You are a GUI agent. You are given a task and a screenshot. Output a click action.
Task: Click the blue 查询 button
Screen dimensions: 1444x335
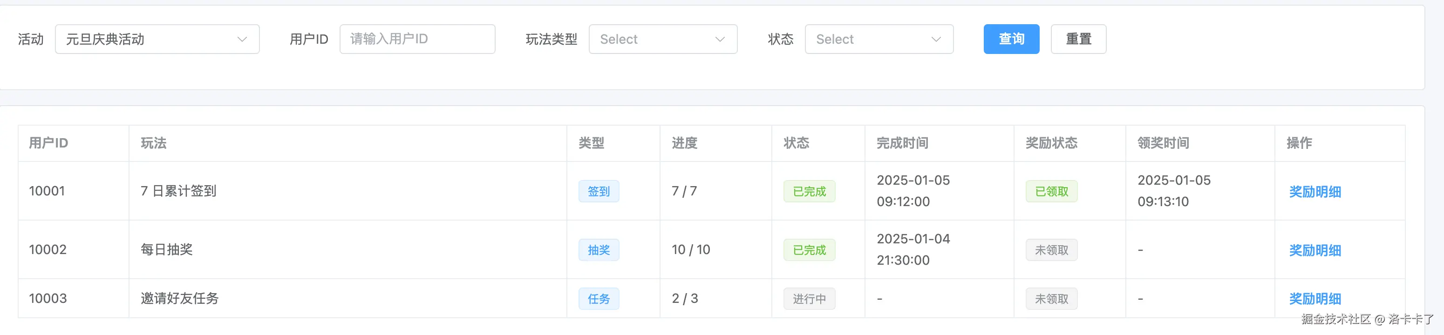(1011, 39)
